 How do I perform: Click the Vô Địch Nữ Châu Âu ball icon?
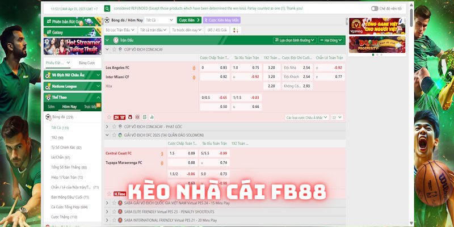(48, 75)
